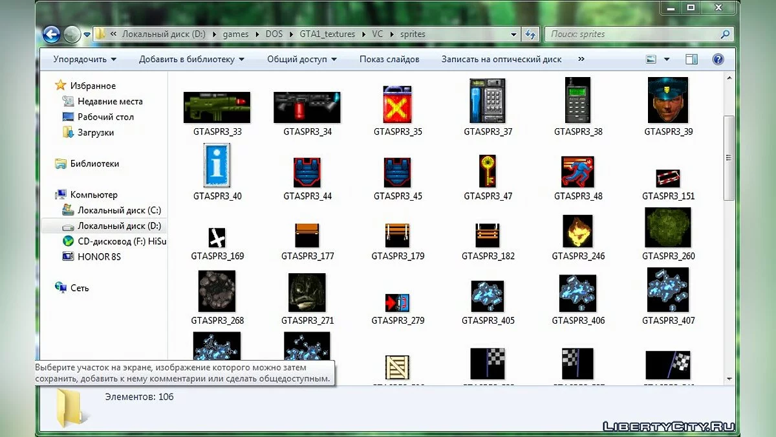Click in the Поиск: sprites search field
776x437 pixels.
(x=634, y=34)
